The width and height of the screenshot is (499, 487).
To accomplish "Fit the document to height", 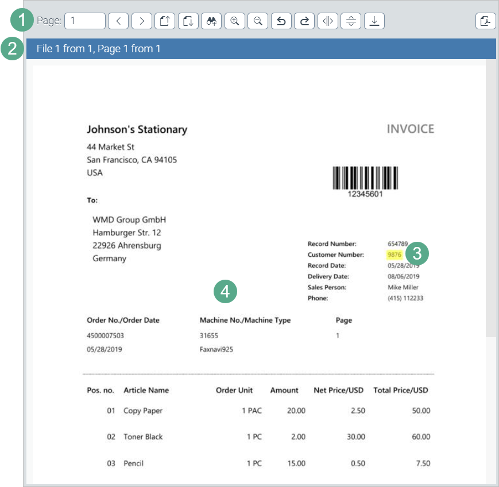I will tap(351, 21).
